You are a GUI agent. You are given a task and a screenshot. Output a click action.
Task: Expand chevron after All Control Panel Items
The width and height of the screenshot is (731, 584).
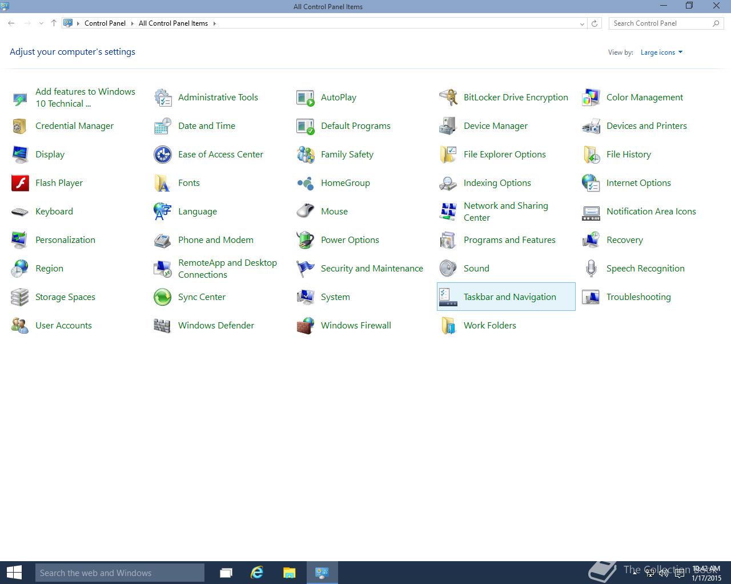pyautogui.click(x=215, y=23)
